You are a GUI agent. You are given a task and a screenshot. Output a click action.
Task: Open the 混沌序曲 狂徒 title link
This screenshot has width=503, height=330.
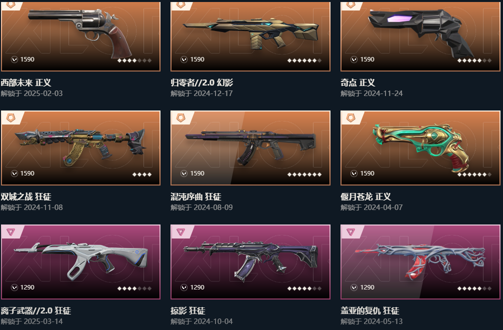coord(196,196)
